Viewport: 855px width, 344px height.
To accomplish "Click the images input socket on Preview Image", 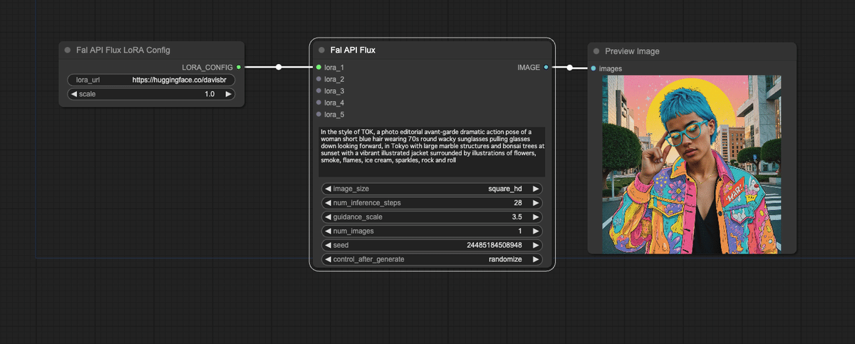I will click(x=594, y=68).
